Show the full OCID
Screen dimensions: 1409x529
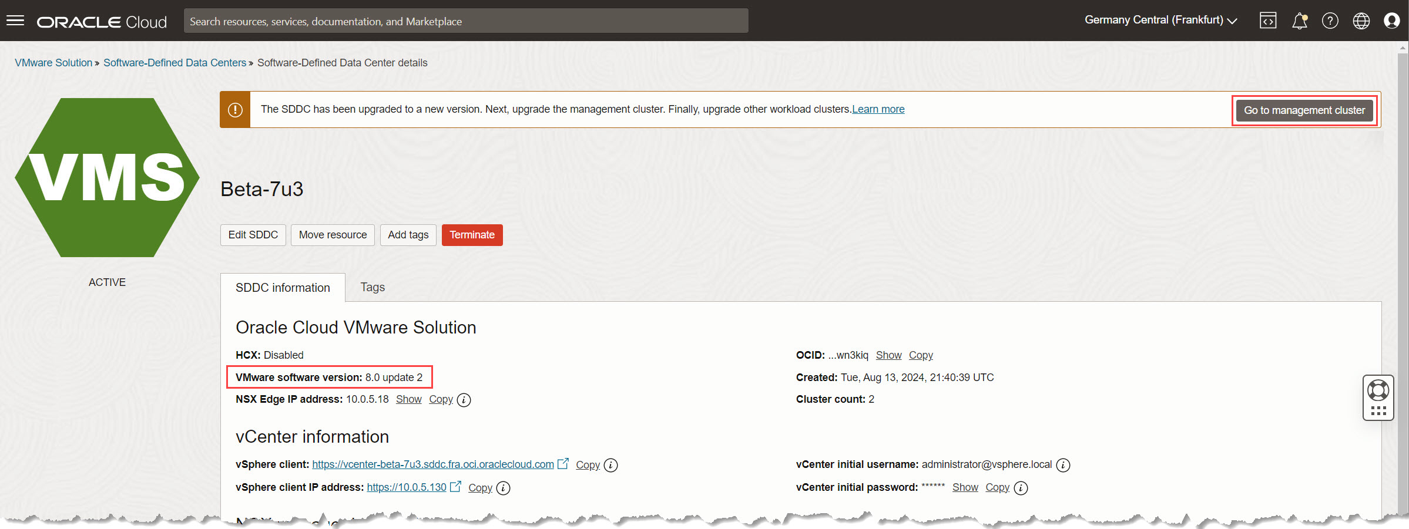point(888,355)
